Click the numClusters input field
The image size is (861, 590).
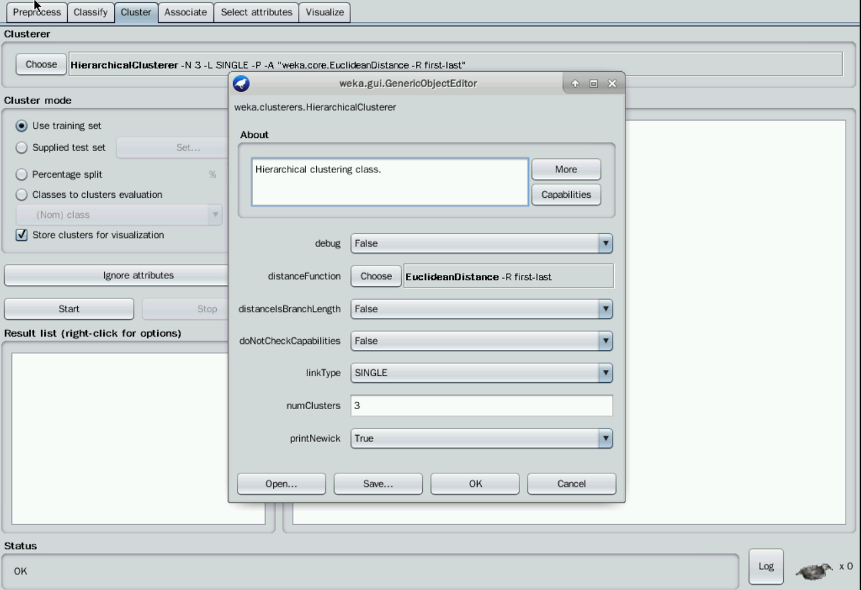point(481,406)
